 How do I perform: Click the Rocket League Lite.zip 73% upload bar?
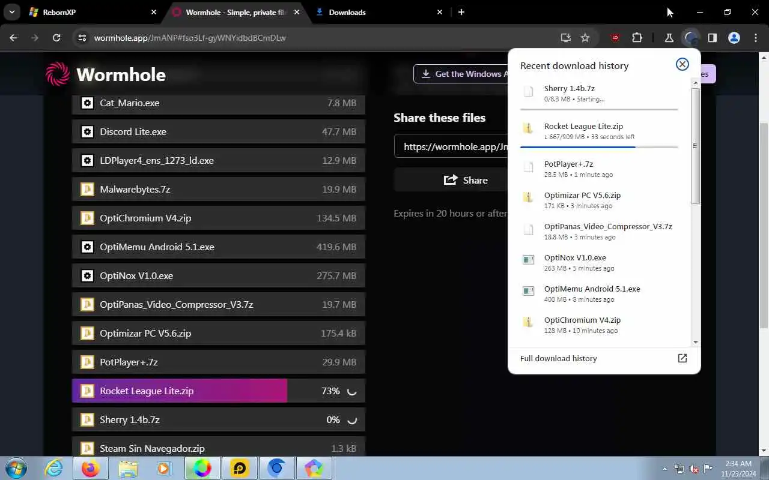219,391
